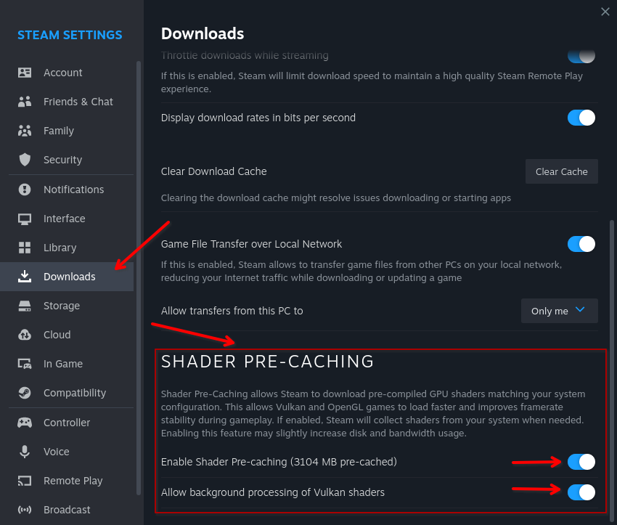Go to the In Game settings
This screenshot has height=525, width=617.
(x=63, y=364)
